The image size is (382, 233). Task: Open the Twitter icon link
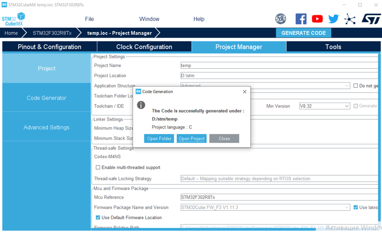333,19
